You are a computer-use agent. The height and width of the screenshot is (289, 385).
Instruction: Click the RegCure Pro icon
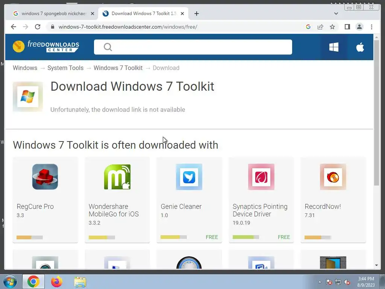pos(45,177)
